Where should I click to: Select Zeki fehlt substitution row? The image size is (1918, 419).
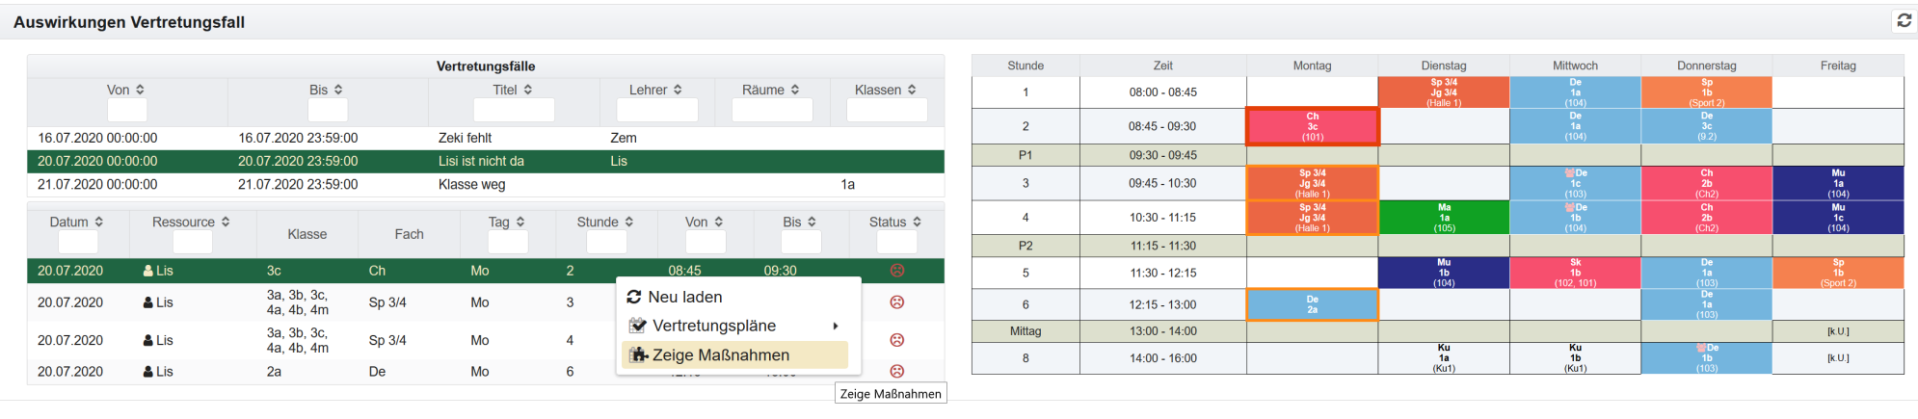[x=465, y=138]
